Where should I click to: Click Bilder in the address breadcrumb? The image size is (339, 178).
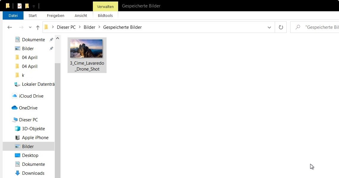coord(90,27)
